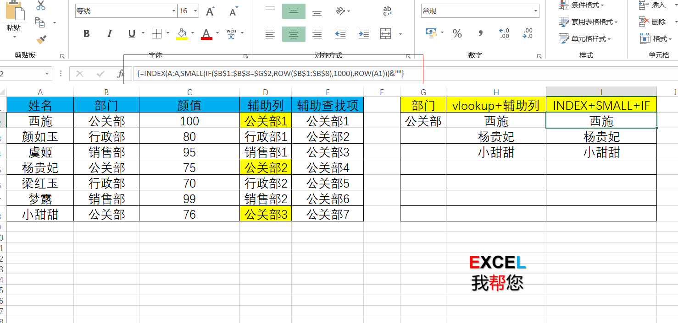
Task: Toggle Underline formatting
Action: (x=132, y=33)
